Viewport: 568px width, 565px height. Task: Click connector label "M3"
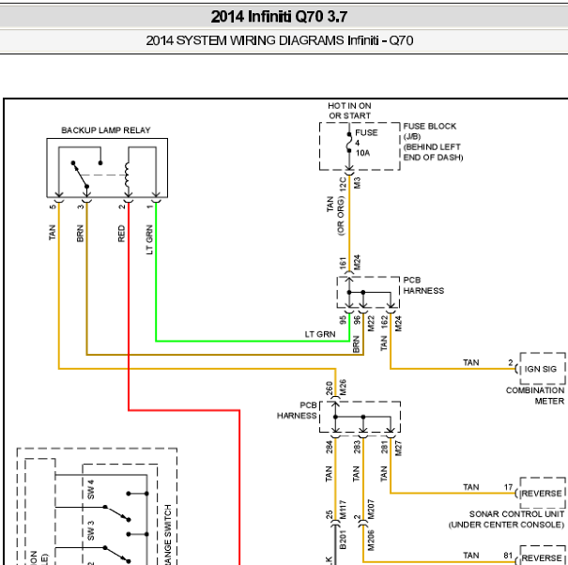click(x=357, y=183)
